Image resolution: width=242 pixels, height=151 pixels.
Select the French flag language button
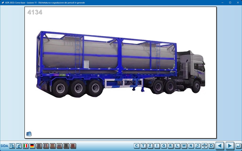coord(46,146)
